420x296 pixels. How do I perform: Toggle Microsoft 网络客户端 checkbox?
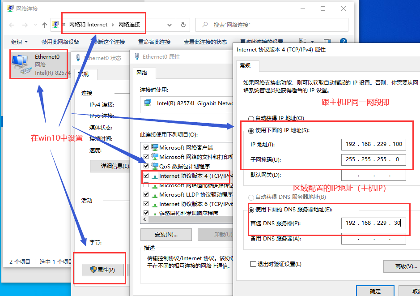146,147
